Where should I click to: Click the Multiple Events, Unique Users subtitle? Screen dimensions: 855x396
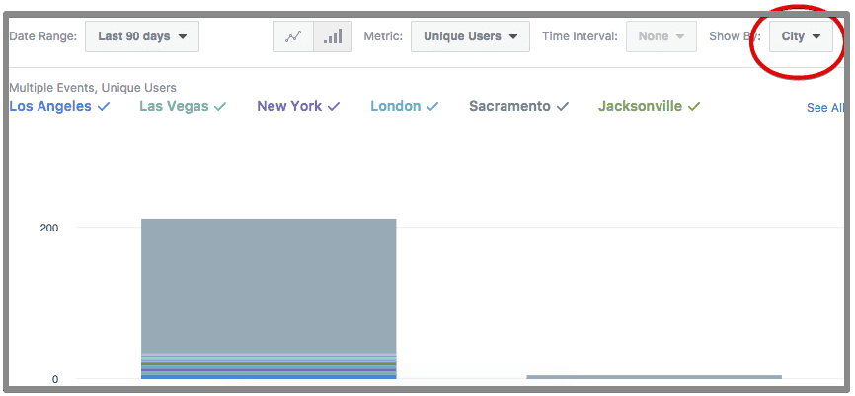click(92, 88)
